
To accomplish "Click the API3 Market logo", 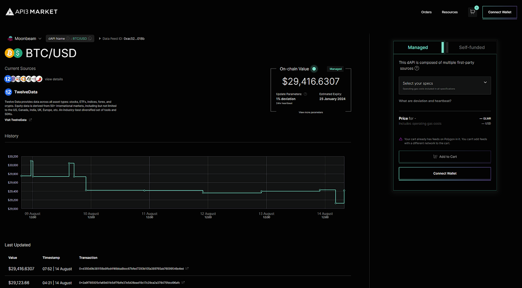I will (32, 12).
